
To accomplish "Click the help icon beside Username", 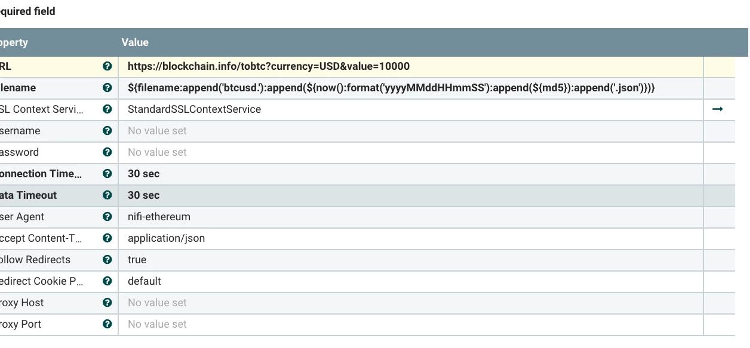I will click(x=107, y=131).
